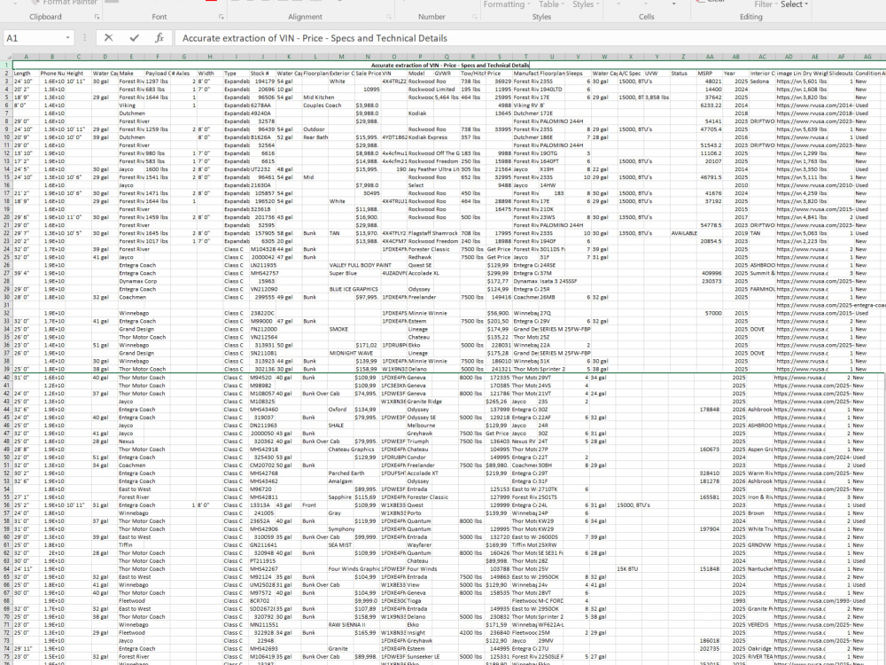Image resolution: width=886 pixels, height=665 pixels.
Task: Select the 'Symphony' exterior cell
Action: 341,529
